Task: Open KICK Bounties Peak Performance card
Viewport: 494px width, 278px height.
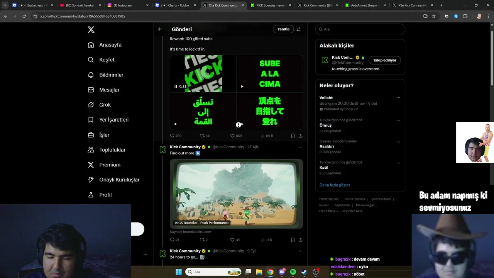Action: click(236, 193)
